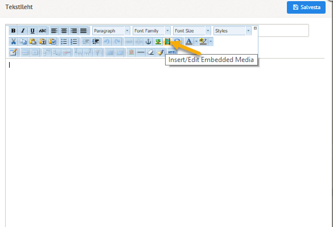Click the Salvesta save button
The width and height of the screenshot is (333, 227).
pos(306,7)
